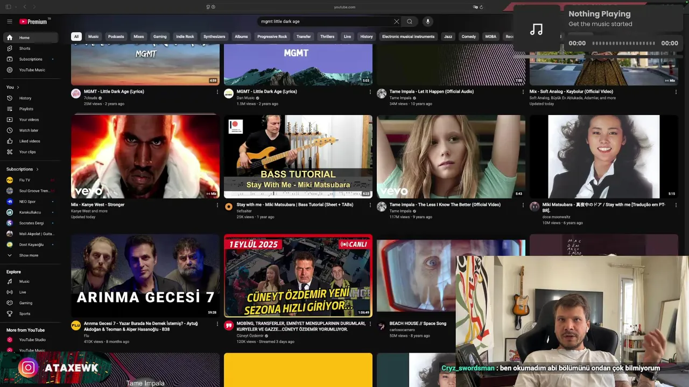
Task: Open options menu for Kanye West mix
Action: click(x=217, y=205)
